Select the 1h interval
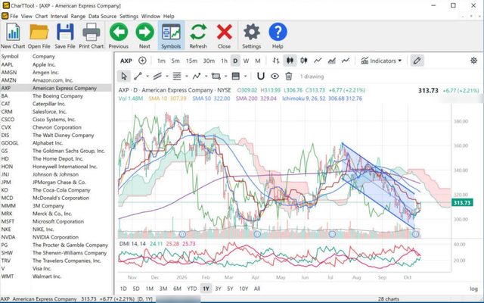The width and height of the screenshot is (484, 303). pyautogui.click(x=224, y=61)
